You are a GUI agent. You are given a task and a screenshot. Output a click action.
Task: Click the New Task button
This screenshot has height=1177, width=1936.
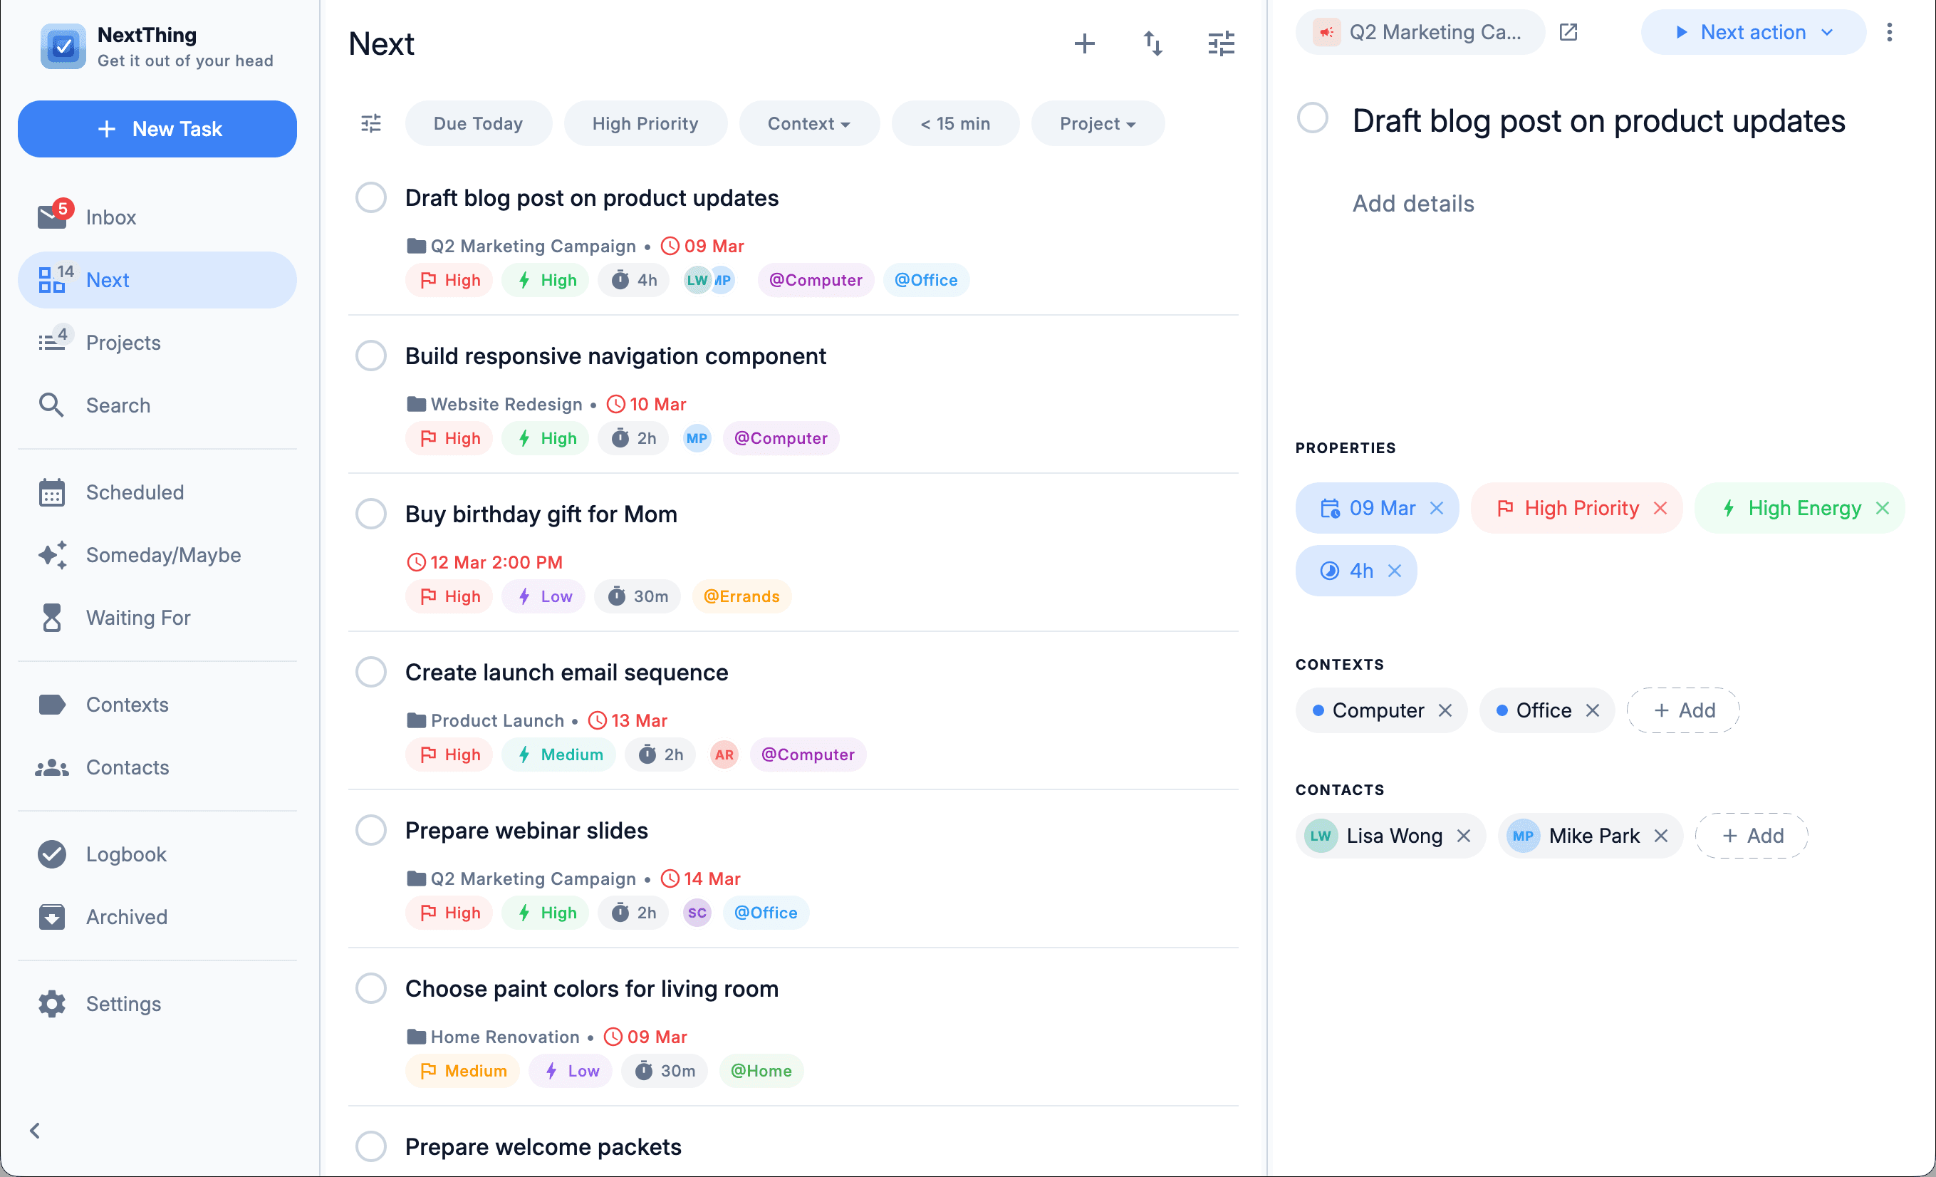(x=157, y=129)
